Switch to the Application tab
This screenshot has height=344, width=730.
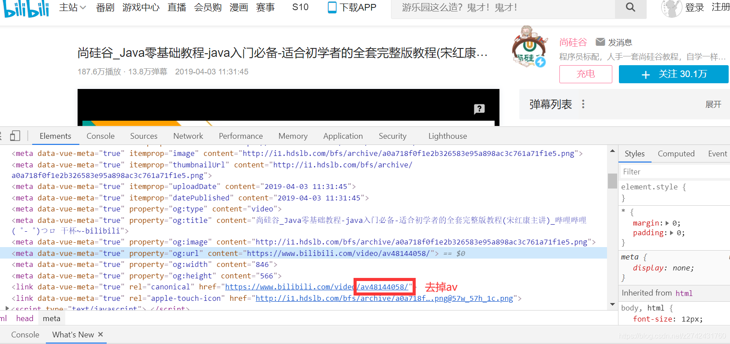(343, 136)
